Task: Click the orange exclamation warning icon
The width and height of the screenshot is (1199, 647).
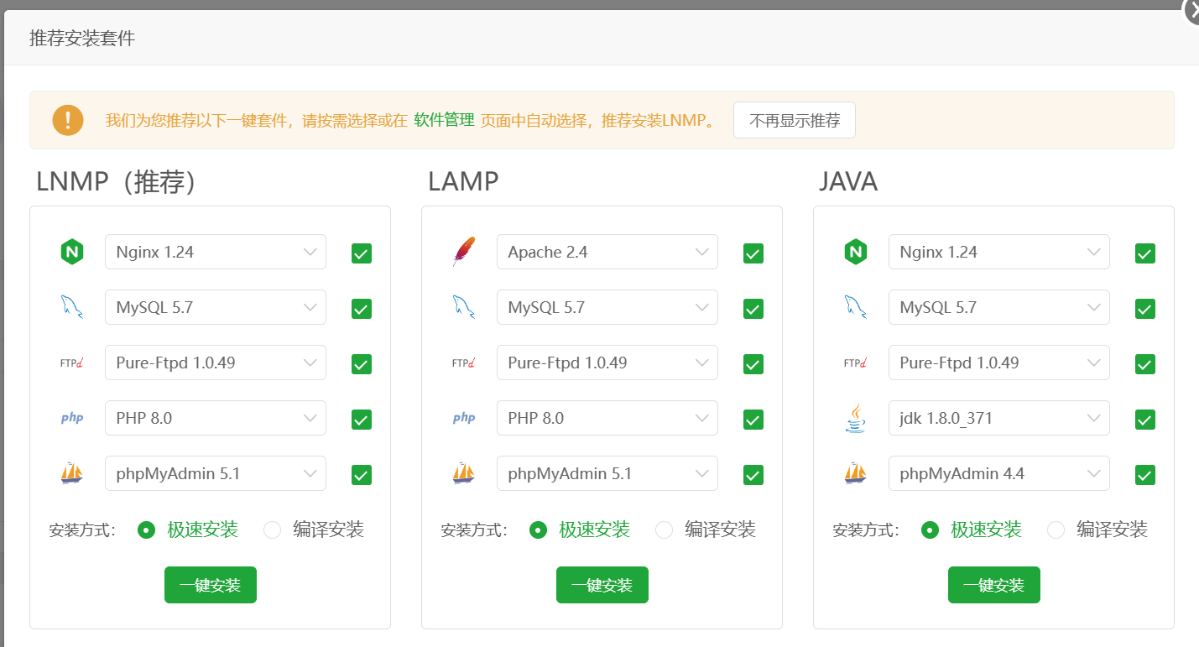Action: (x=68, y=120)
